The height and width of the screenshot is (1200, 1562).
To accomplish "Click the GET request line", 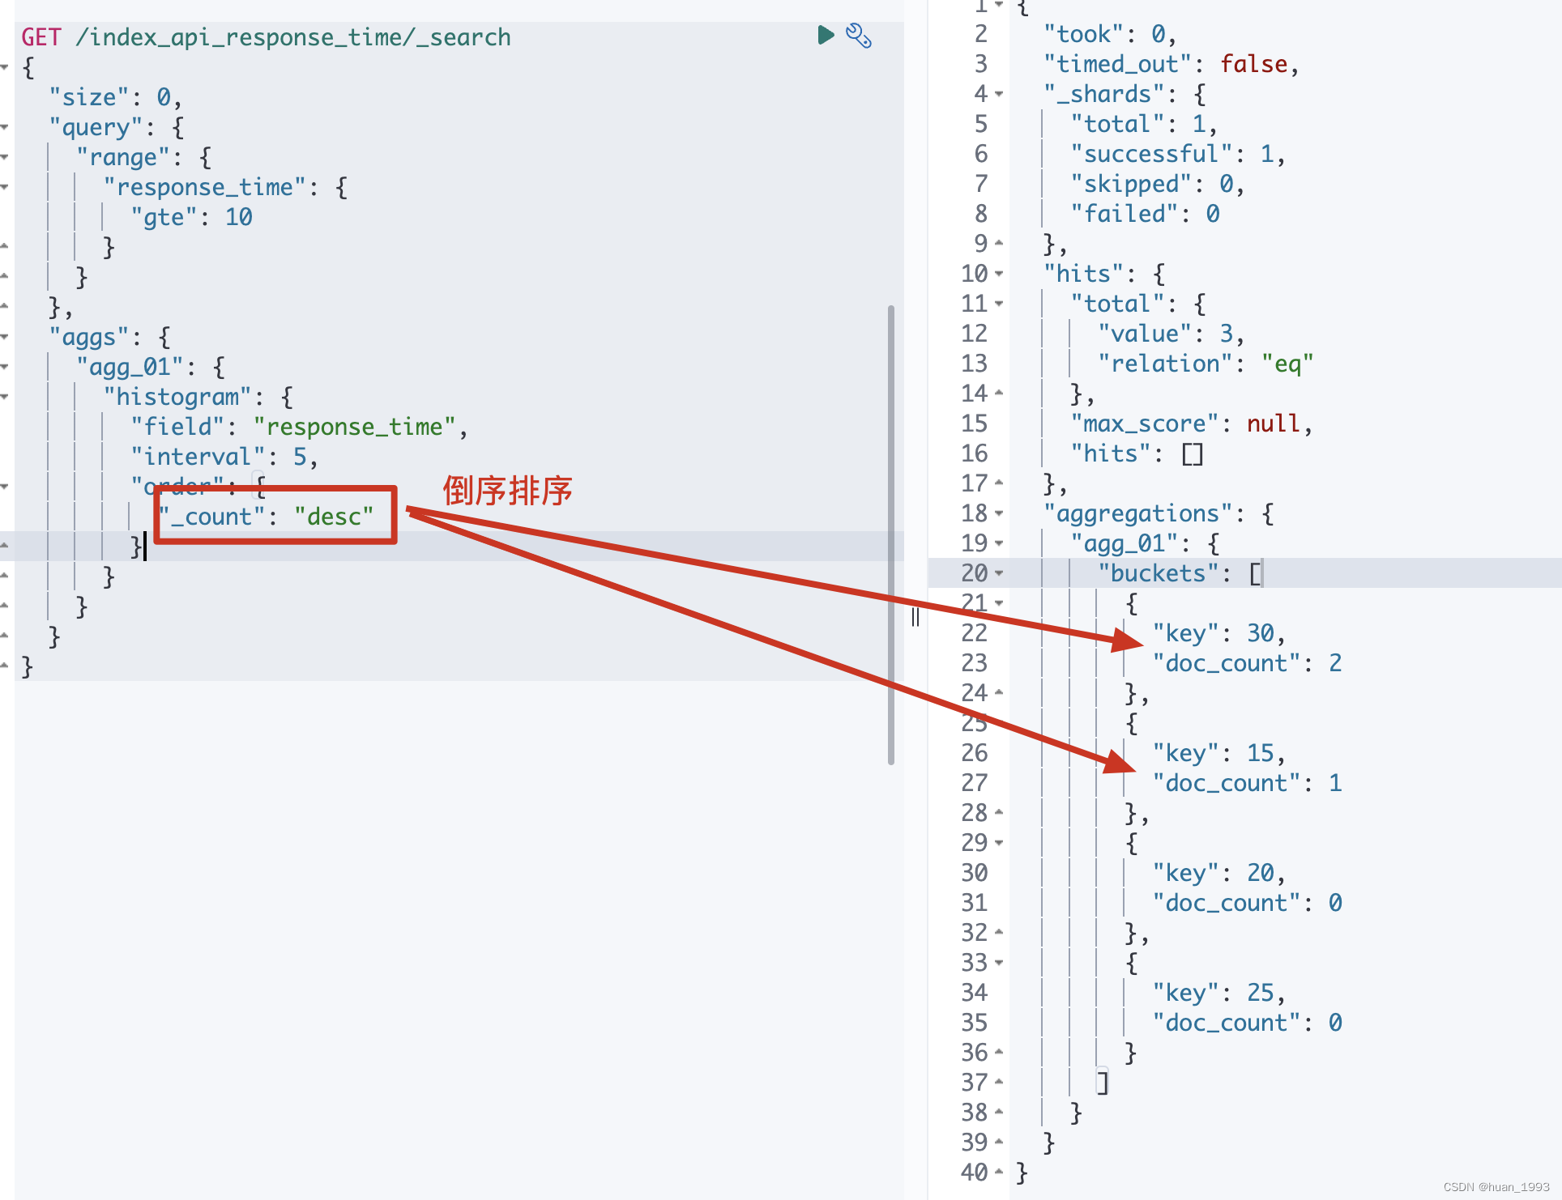I will [267, 37].
